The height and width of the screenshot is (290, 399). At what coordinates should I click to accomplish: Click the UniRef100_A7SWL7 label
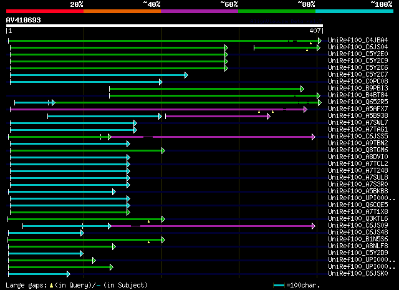pyautogui.click(x=358, y=123)
